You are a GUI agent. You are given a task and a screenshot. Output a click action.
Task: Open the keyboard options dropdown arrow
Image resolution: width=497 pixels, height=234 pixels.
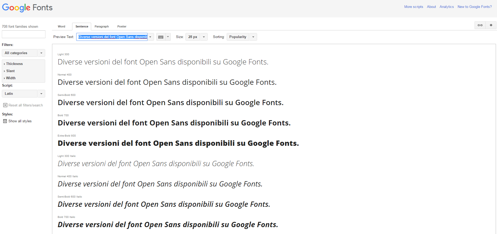[x=168, y=37]
